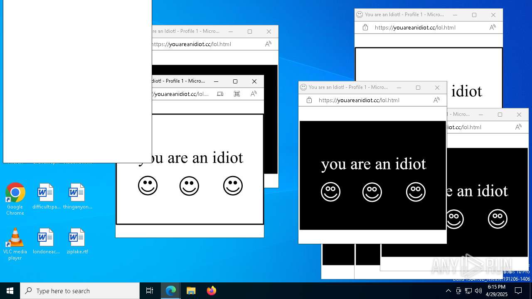532x299 pixels.
Task: Maximize the top-right You are an Idiot window
Action: [x=474, y=15]
